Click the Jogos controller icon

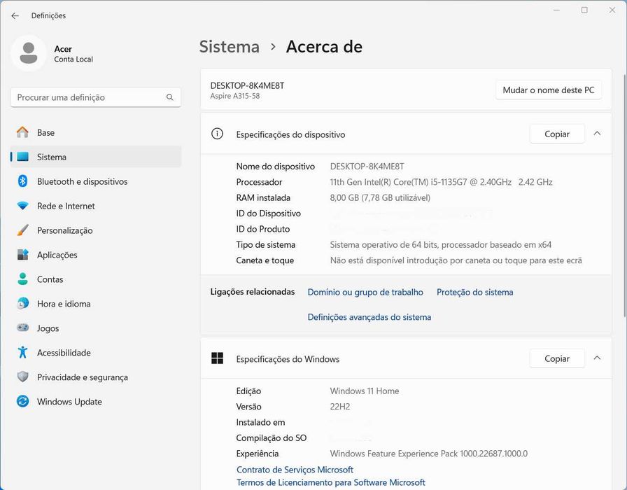[x=22, y=328]
